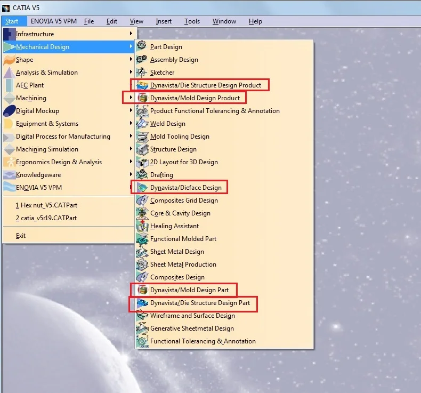
Task: Open the View menu
Action: 136,21
